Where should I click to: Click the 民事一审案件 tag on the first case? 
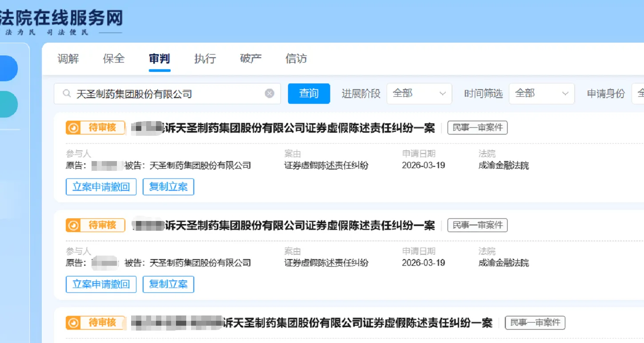[477, 127]
